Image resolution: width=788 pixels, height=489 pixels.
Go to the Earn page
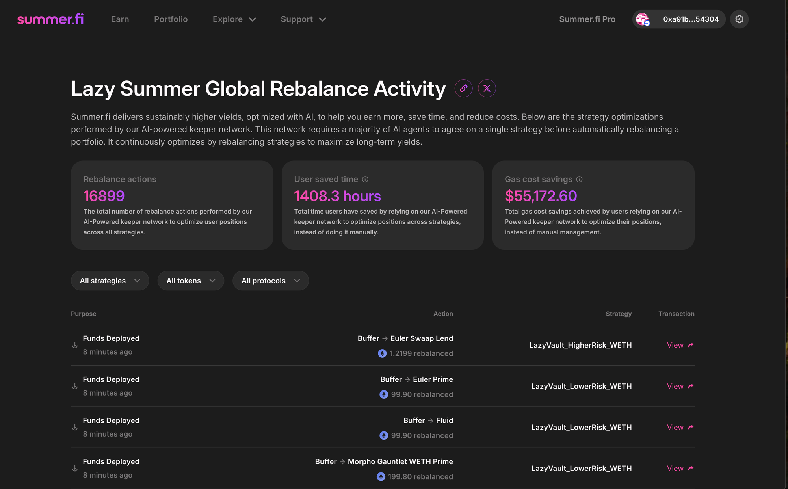pos(120,19)
